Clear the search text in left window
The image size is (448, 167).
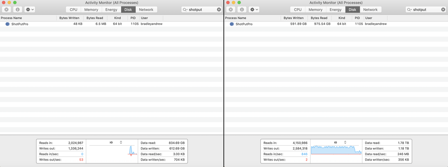pyautogui.click(x=219, y=10)
